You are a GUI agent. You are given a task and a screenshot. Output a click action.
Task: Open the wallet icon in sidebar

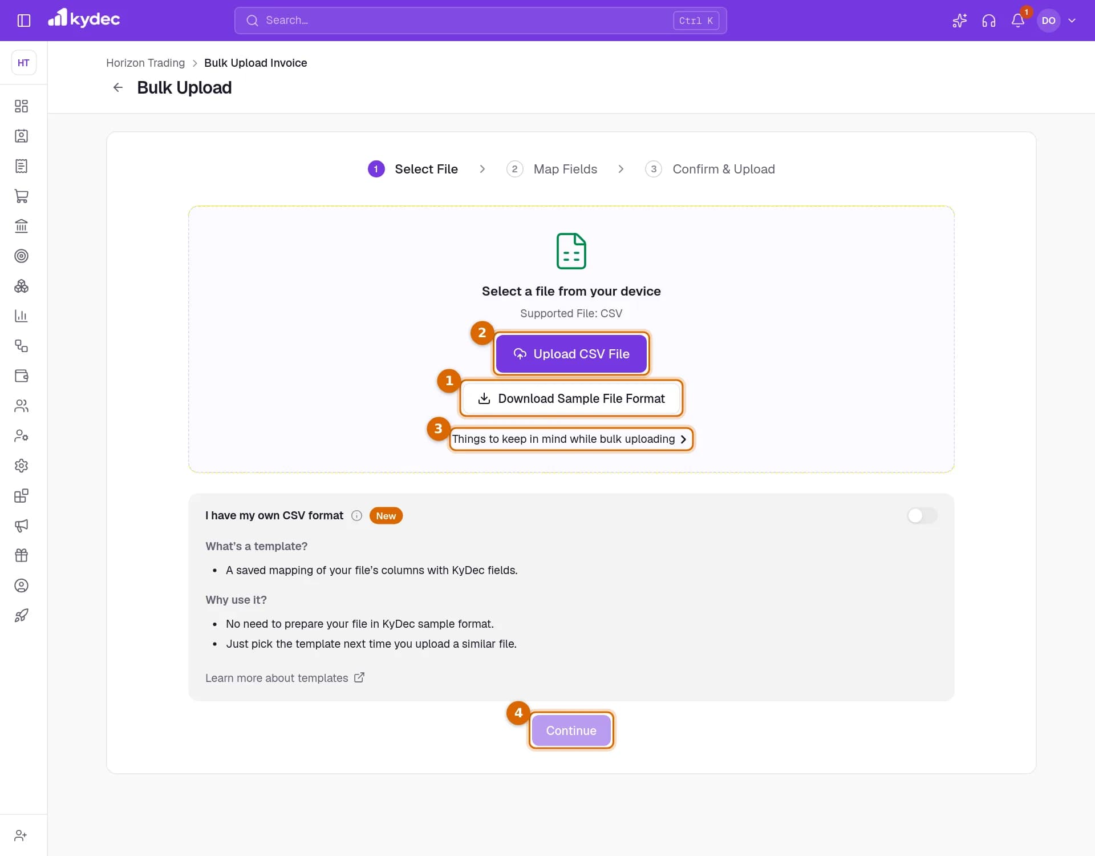click(21, 375)
